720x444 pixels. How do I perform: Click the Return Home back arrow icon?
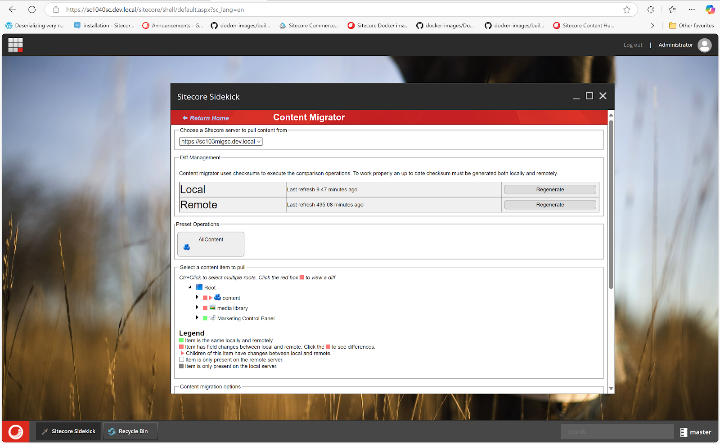[x=185, y=118]
